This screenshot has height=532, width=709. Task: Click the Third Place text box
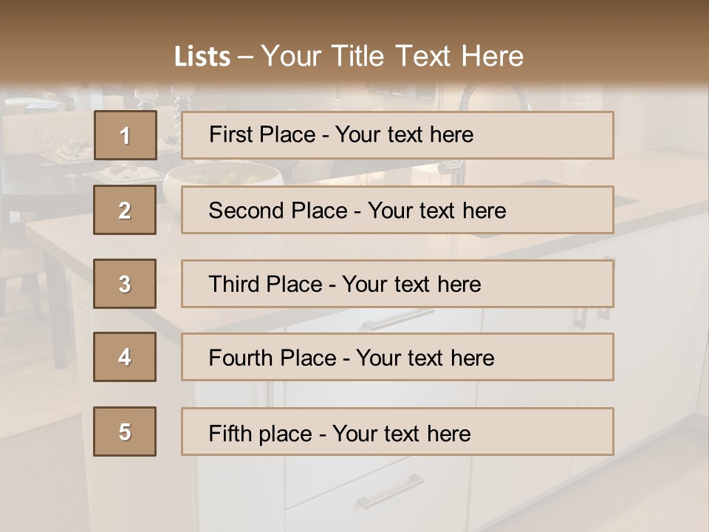(x=397, y=284)
